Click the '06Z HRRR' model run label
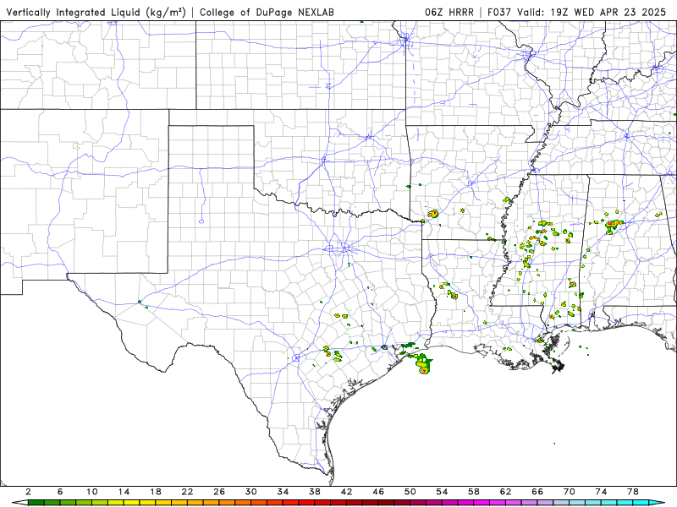The image size is (677, 507). pos(449,12)
